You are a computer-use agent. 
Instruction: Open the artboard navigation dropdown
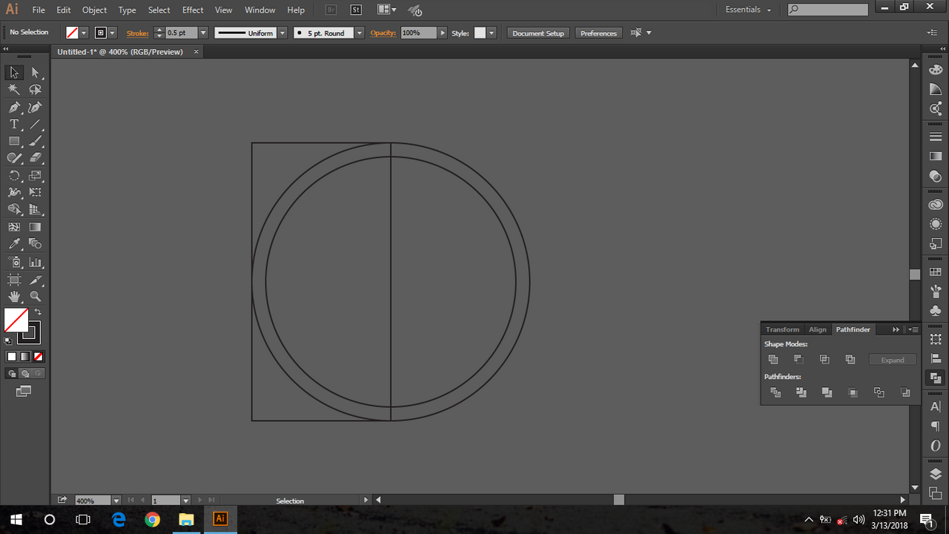186,501
